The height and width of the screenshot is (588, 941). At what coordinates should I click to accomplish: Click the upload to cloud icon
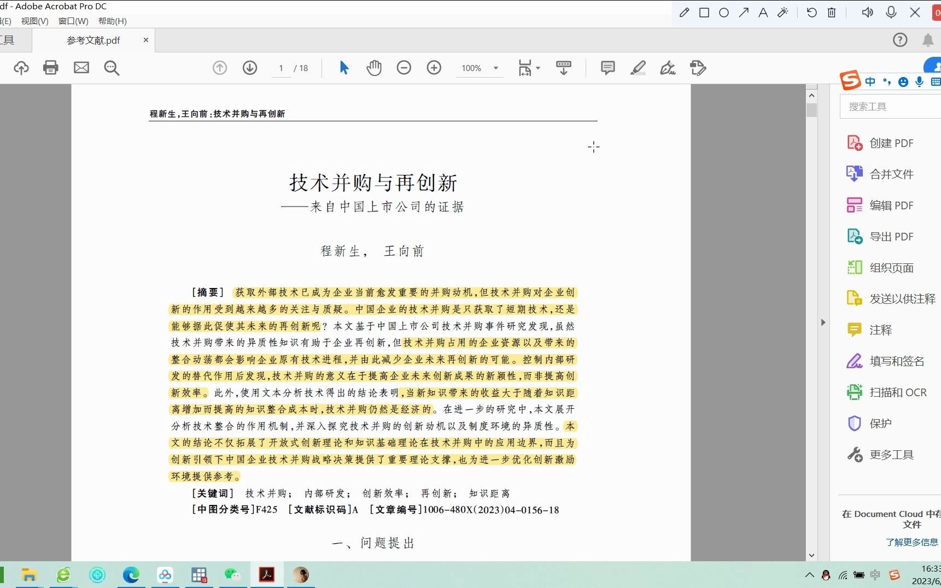(x=21, y=68)
